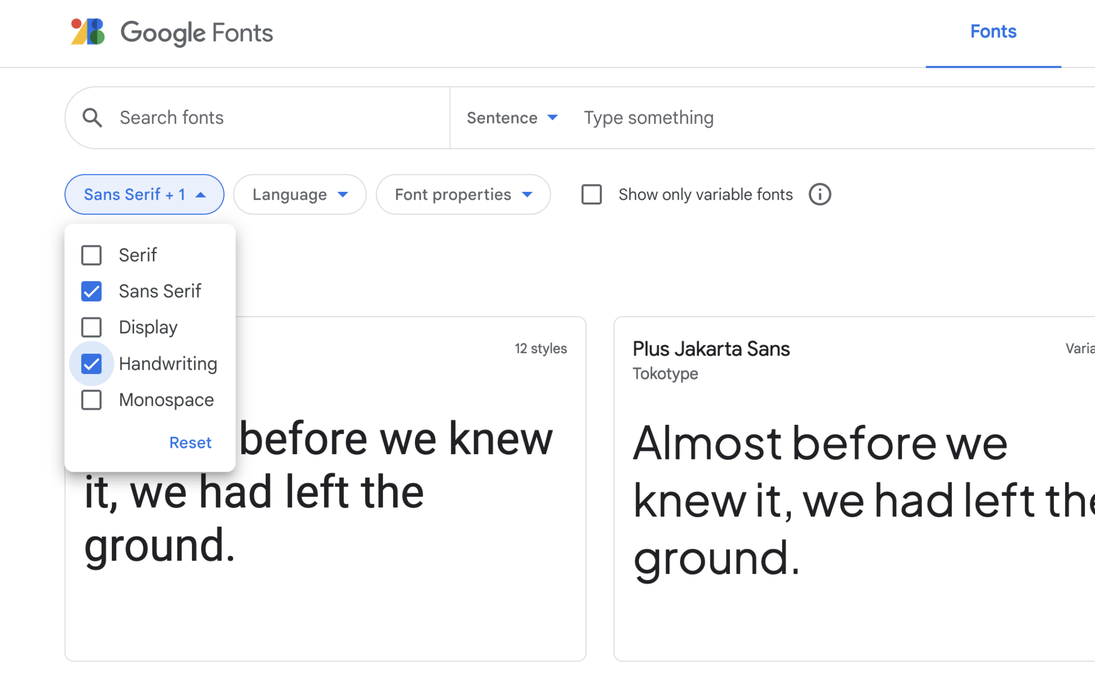The height and width of the screenshot is (678, 1095).
Task: Toggle Show only variable fonts checkbox
Action: point(591,194)
